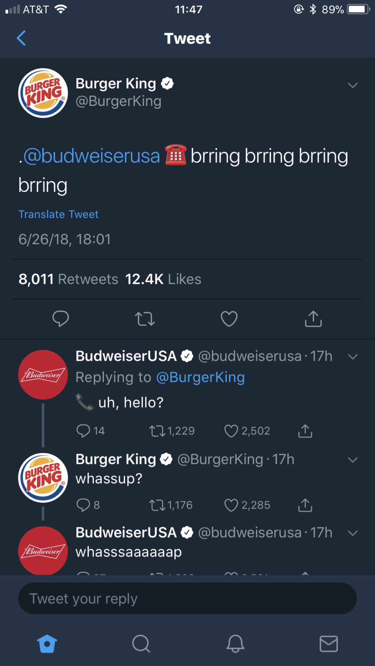Expand options for "uh, hello?" reply
This screenshot has width=375, height=666.
(352, 357)
